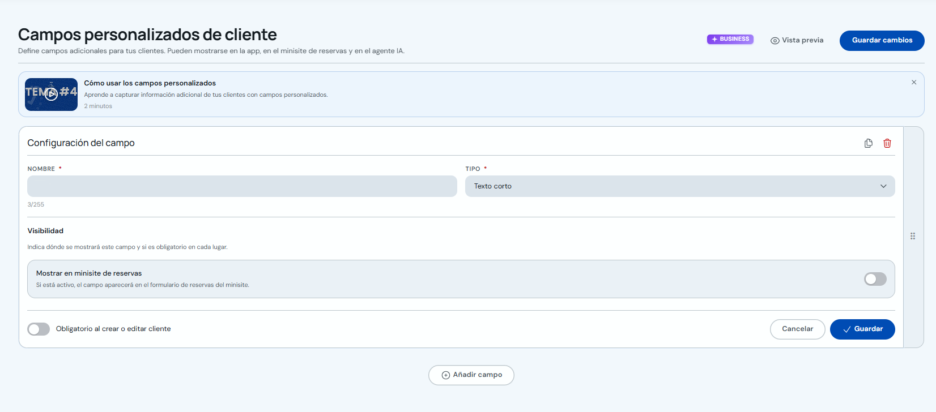The image size is (936, 412).
Task: Focus the NOMBRE input field
Action: tap(242, 186)
